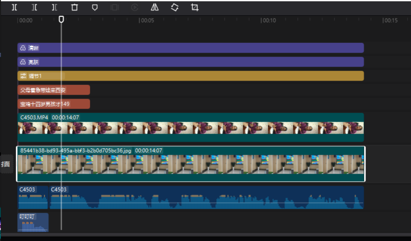Select the 调节1 adjustment clip
This screenshot has height=241, width=411.
pos(190,76)
